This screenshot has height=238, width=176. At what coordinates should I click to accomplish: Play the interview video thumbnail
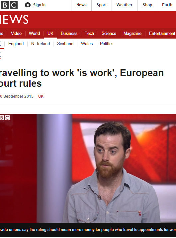(x=88, y=168)
